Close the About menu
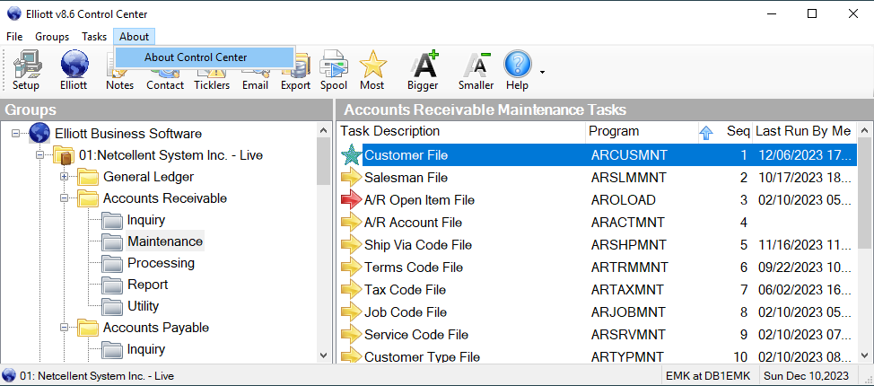This screenshot has width=874, height=386. (134, 37)
